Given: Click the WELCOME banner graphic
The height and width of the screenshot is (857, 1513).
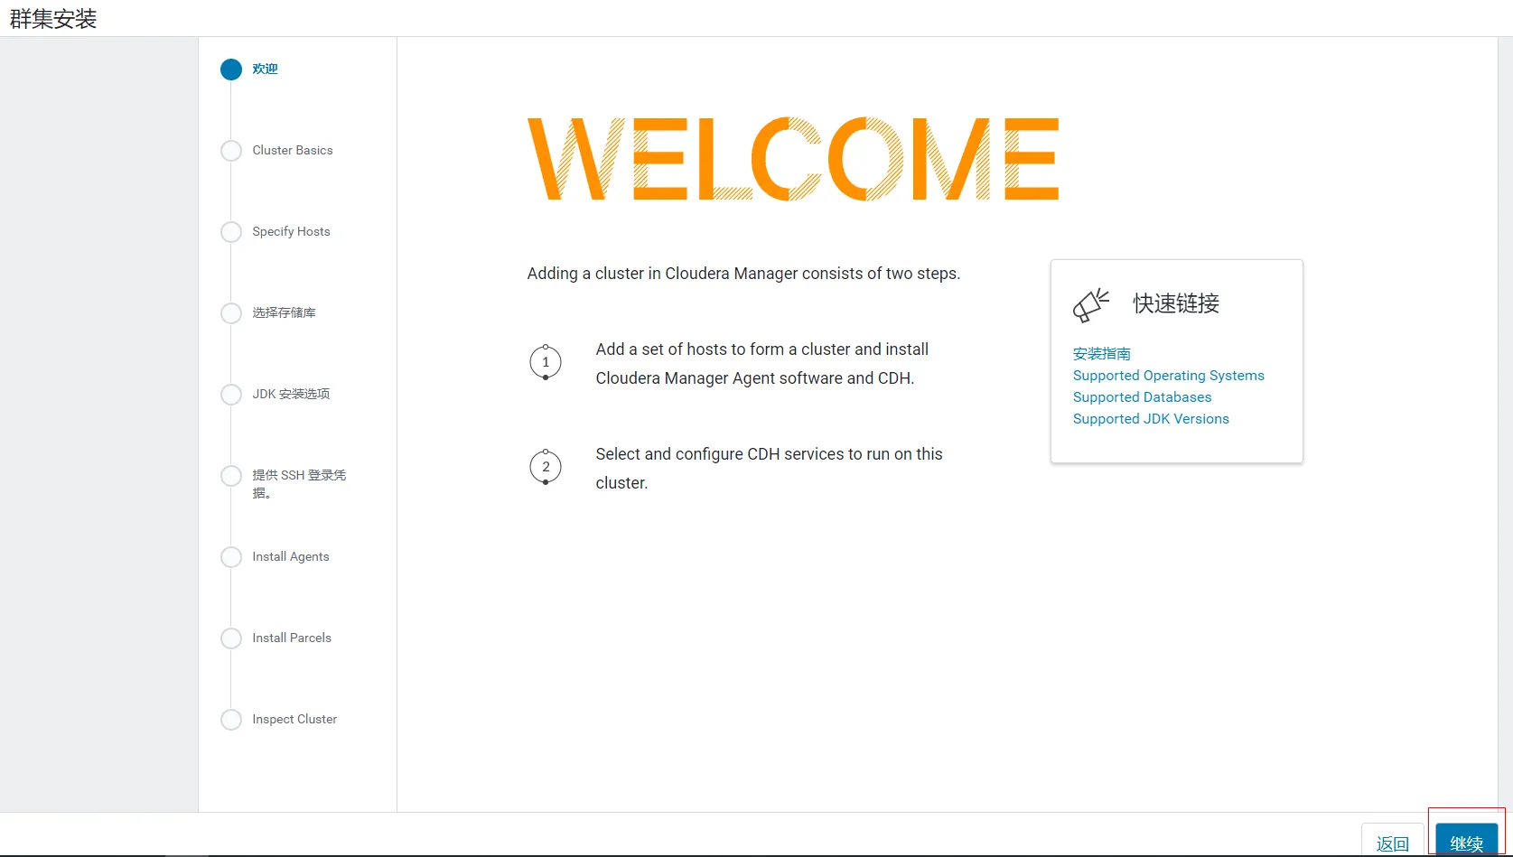Looking at the screenshot, I should [792, 159].
